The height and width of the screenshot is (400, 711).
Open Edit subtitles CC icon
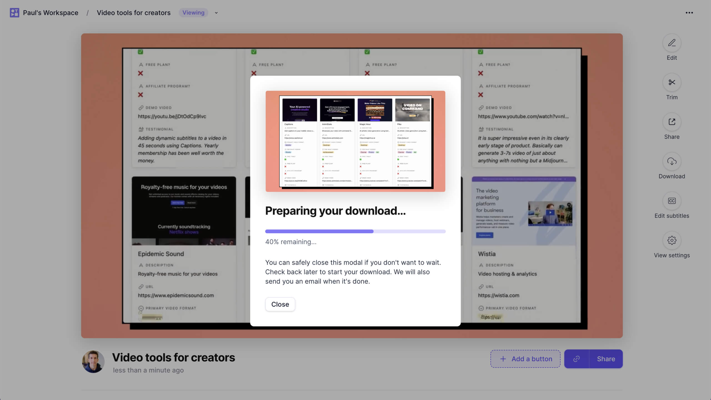(x=672, y=201)
